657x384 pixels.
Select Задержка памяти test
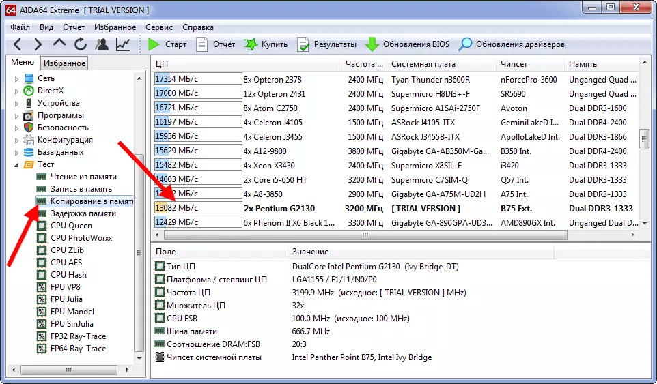83,213
